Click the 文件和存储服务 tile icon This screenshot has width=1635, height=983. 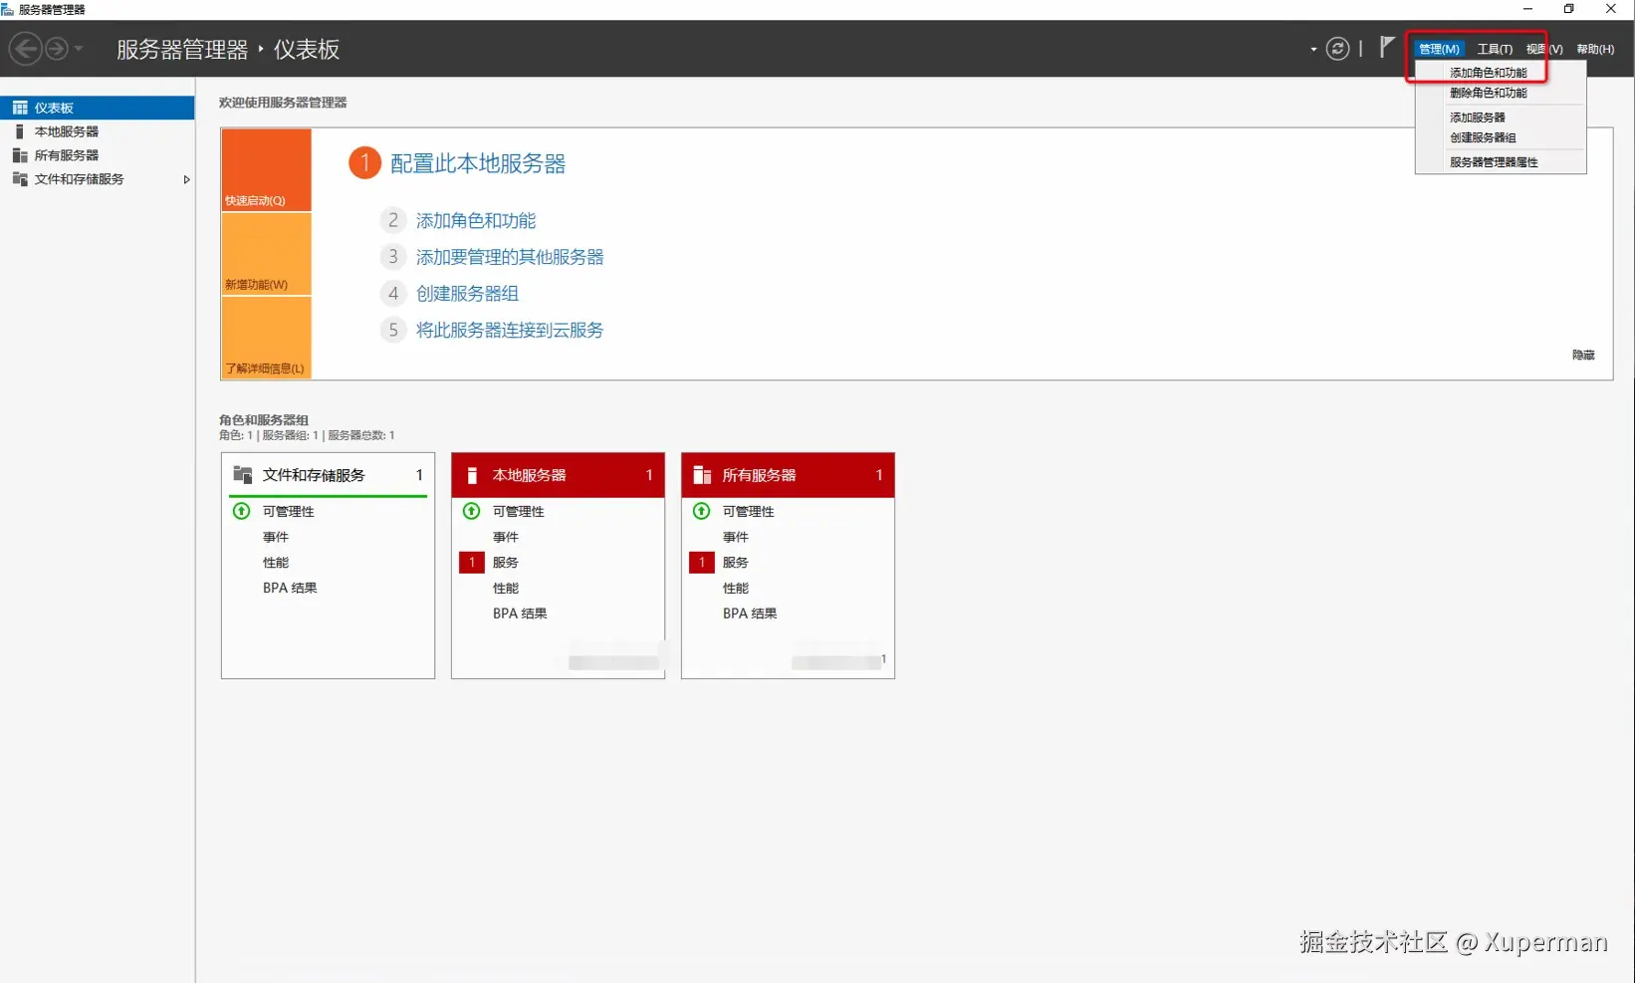[242, 474]
